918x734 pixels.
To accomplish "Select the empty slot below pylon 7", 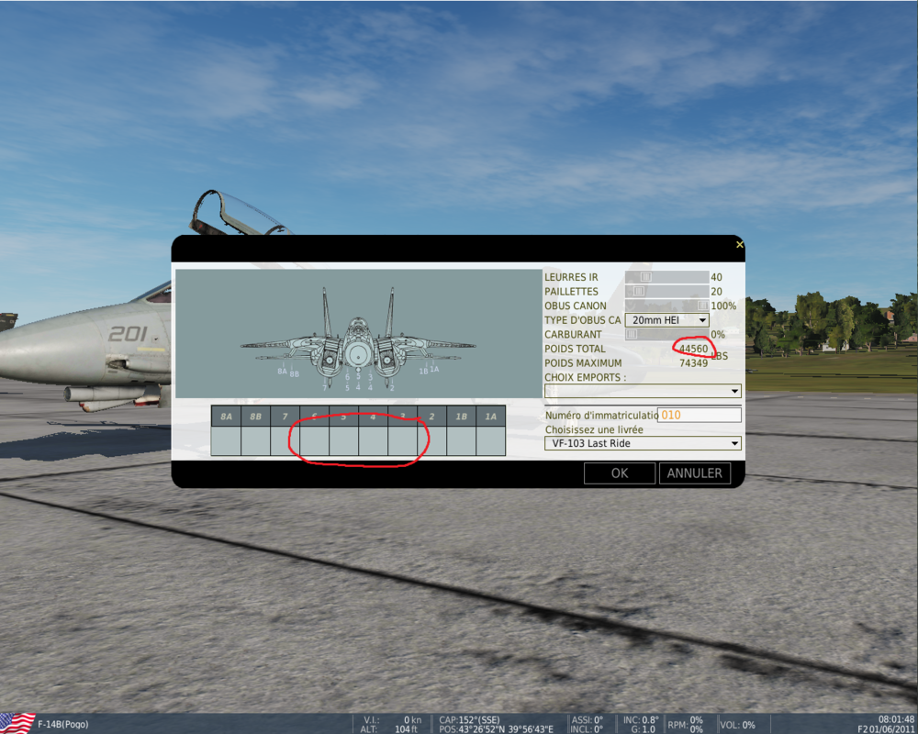I will [285, 440].
